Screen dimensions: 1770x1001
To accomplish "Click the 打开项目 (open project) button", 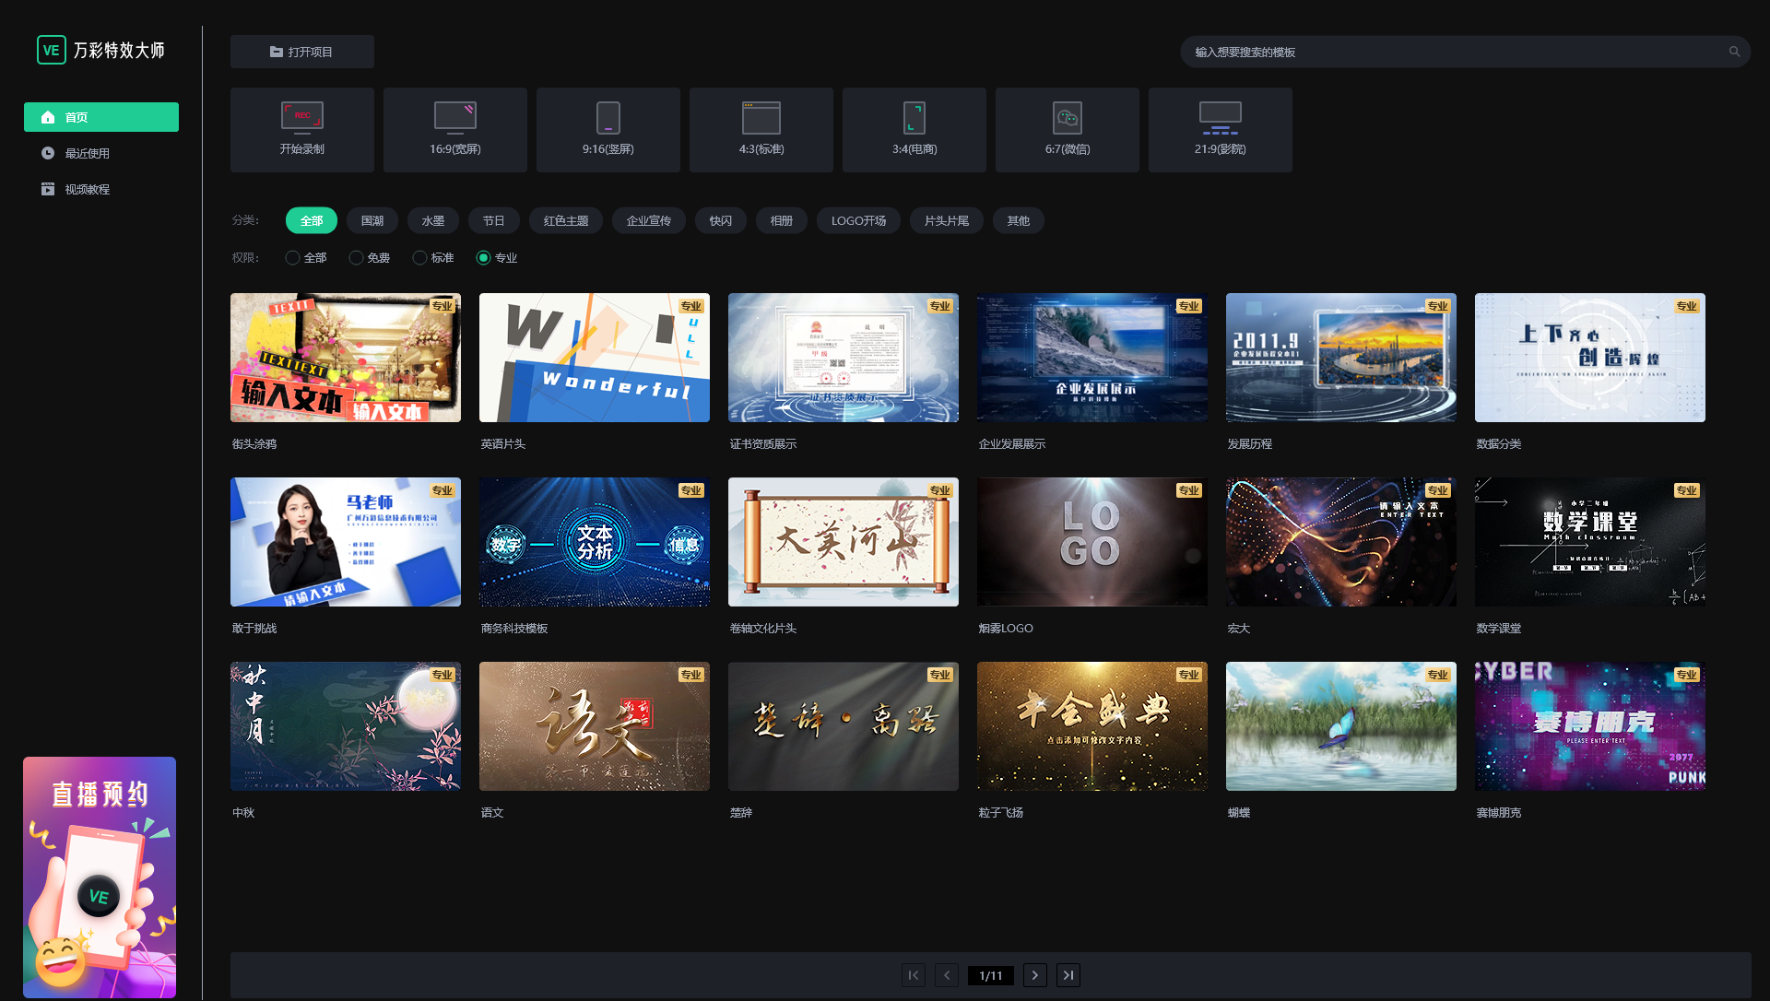I will (301, 53).
